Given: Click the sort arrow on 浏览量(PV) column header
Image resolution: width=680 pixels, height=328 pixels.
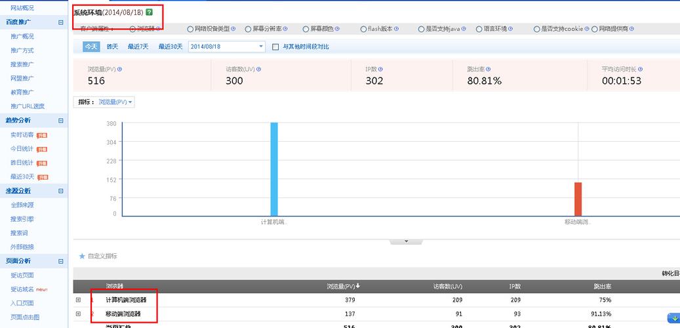Looking at the screenshot, I should tap(358, 286).
